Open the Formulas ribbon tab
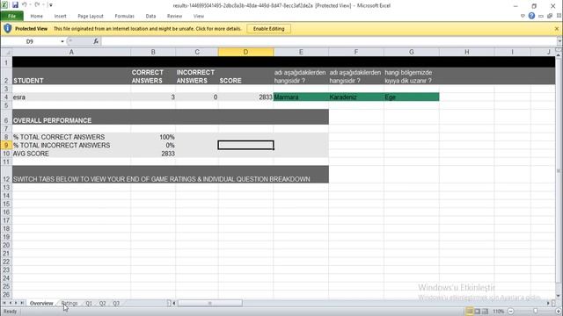This screenshot has height=316, width=563. click(x=125, y=16)
